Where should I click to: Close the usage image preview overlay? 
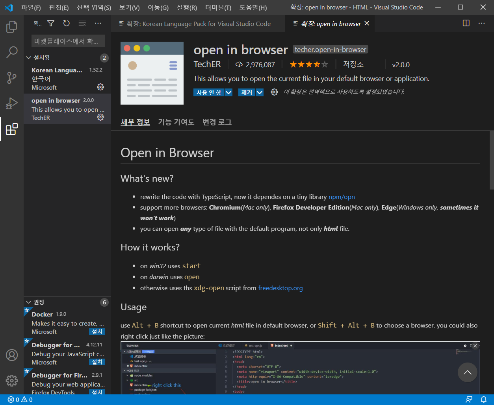[x=475, y=346]
